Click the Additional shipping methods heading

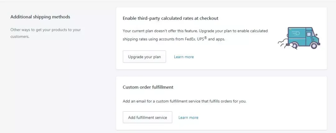point(40,17)
